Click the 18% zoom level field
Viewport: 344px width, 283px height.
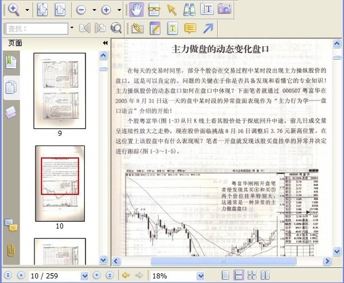[174, 276]
